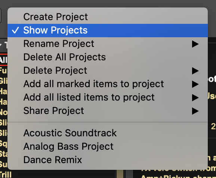Viewport: 216px width, 178px height.
Task: Select the Acoustic Soundtrack project
Action: coord(108,133)
